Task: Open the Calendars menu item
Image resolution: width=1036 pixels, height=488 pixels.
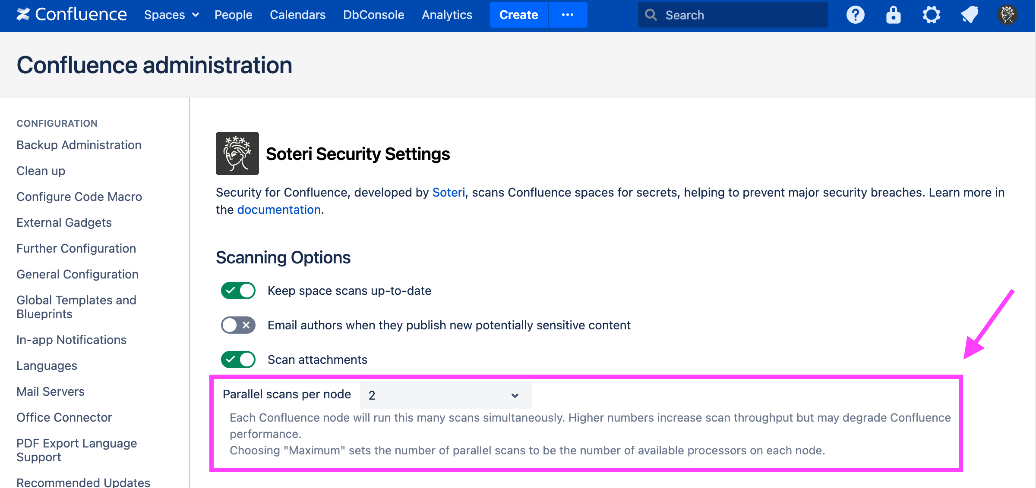Action: [297, 15]
